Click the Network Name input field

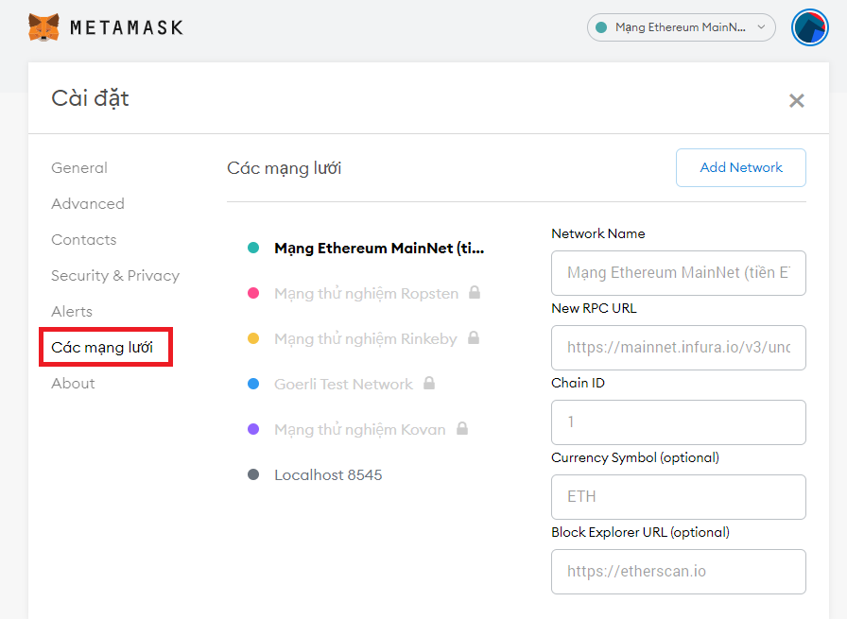[x=679, y=273]
